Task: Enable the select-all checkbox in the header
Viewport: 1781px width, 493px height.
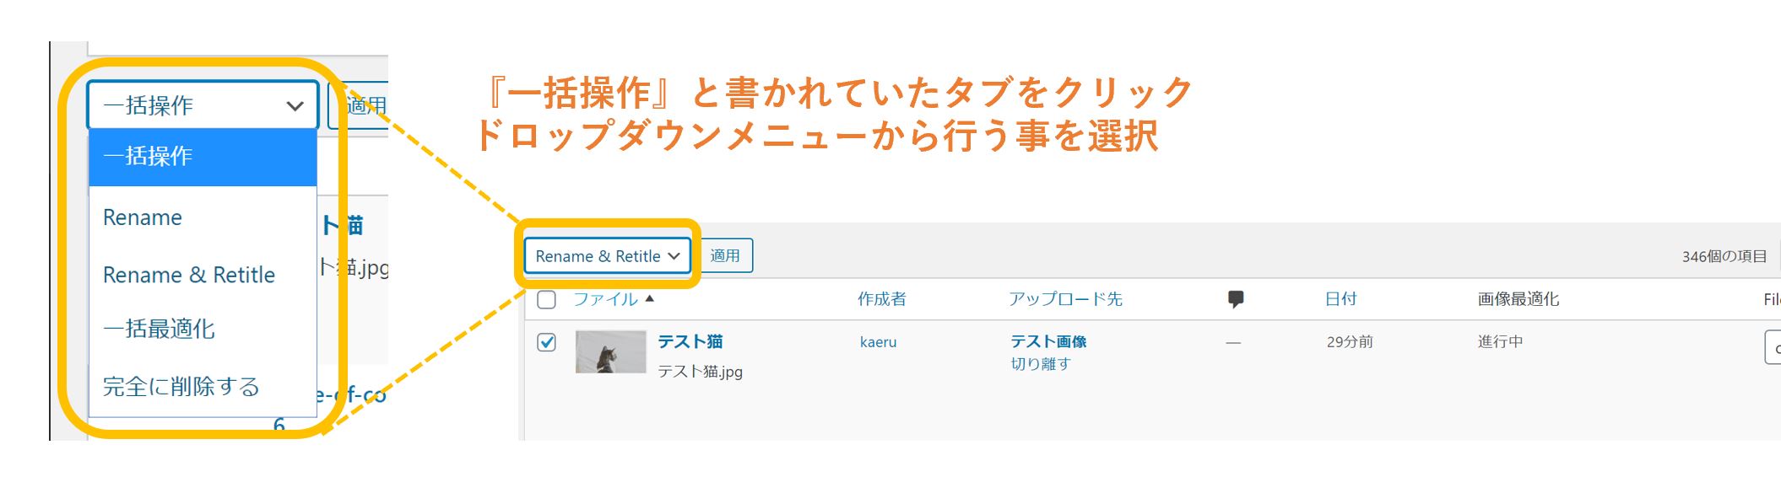Action: [x=548, y=298]
